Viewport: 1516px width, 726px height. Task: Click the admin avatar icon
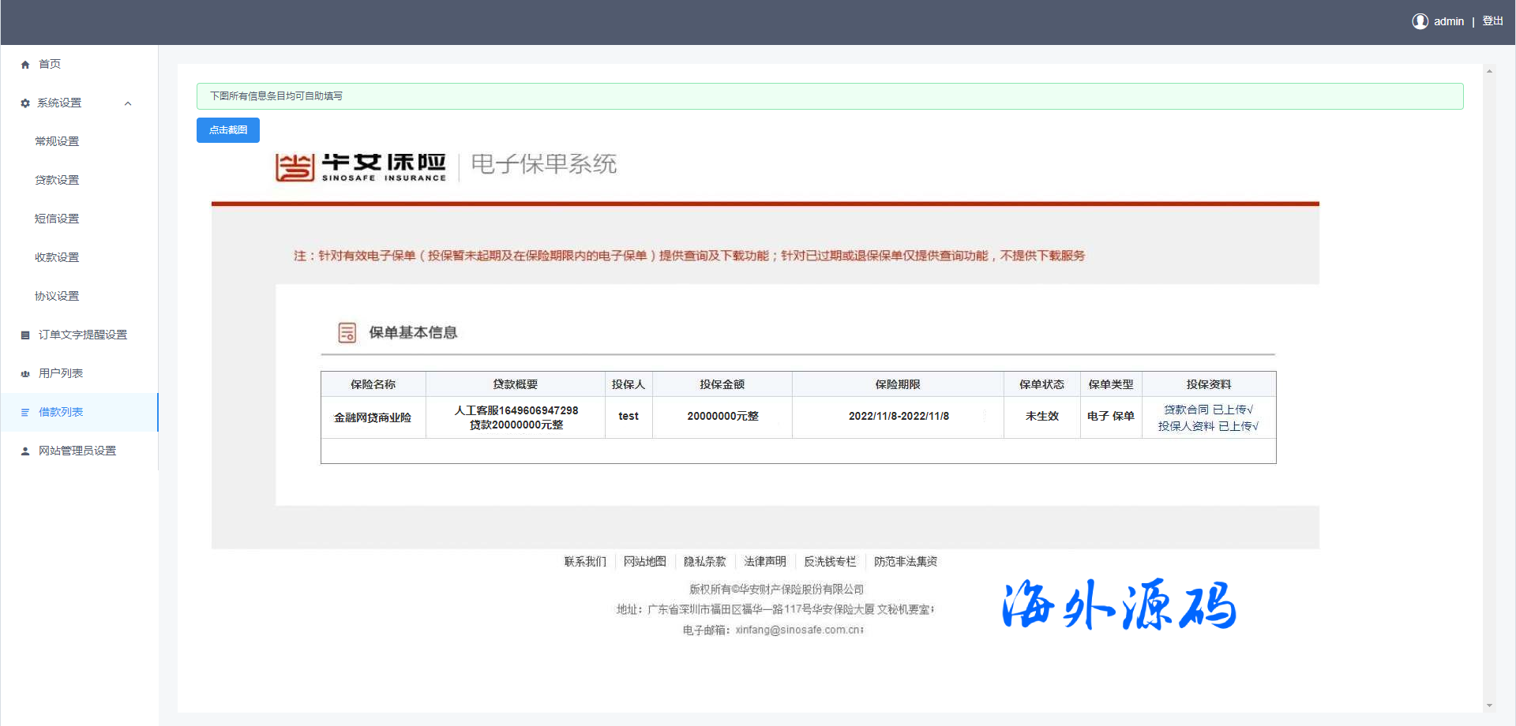coord(1420,21)
